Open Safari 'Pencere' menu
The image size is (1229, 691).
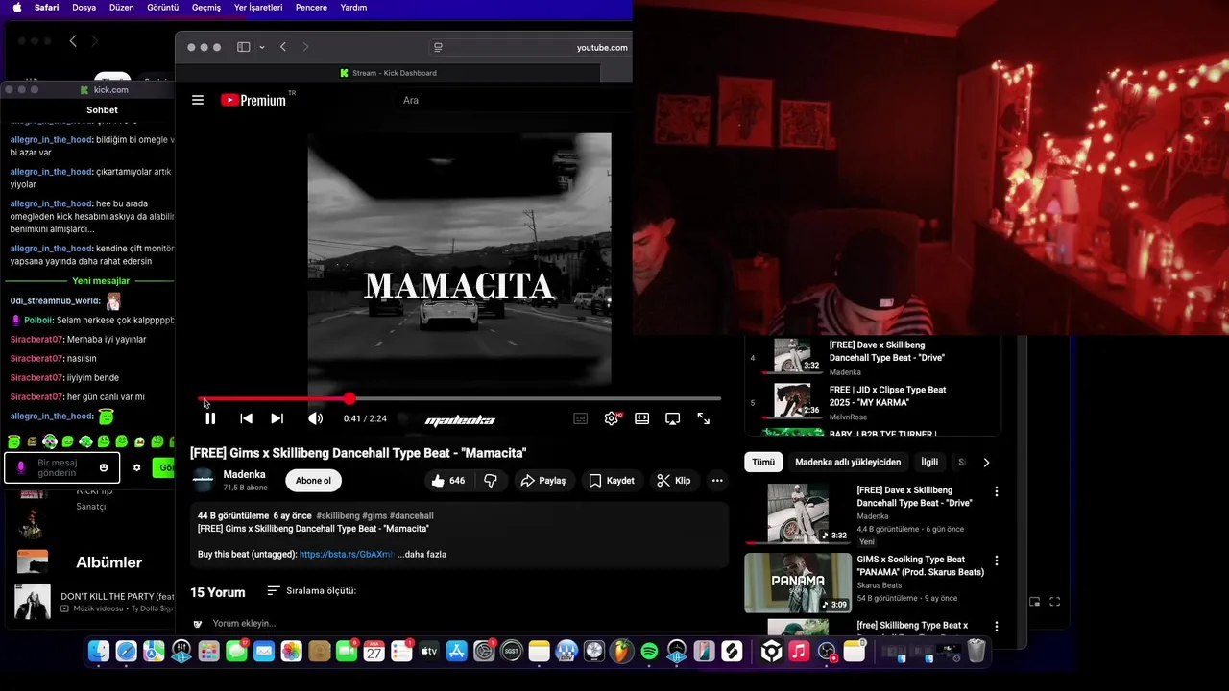pyautogui.click(x=312, y=8)
